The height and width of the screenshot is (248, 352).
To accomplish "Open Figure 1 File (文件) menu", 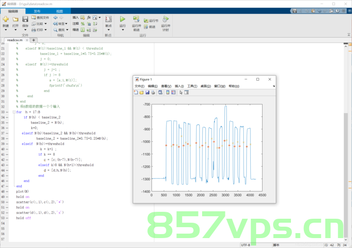I will (x=140, y=86).
